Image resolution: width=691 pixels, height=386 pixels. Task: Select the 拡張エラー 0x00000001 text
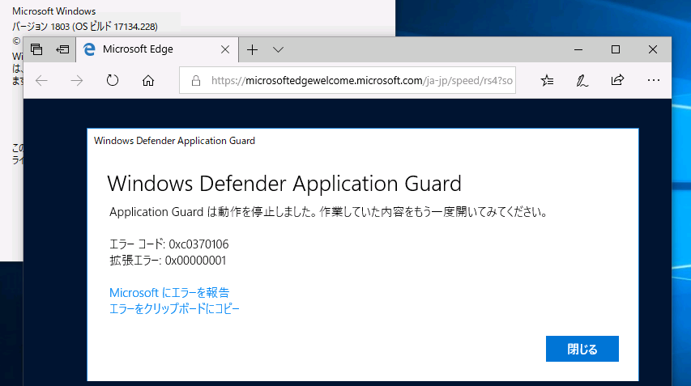click(x=168, y=260)
